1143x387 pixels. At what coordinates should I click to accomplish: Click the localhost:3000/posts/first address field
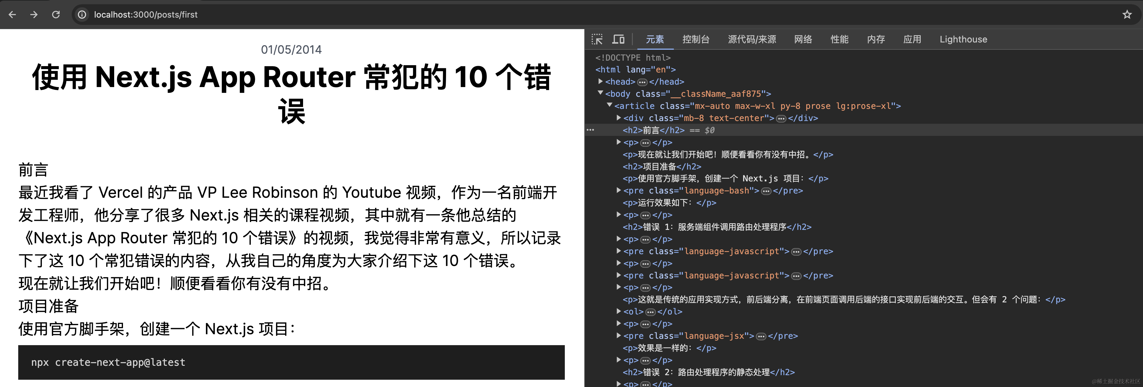point(145,15)
